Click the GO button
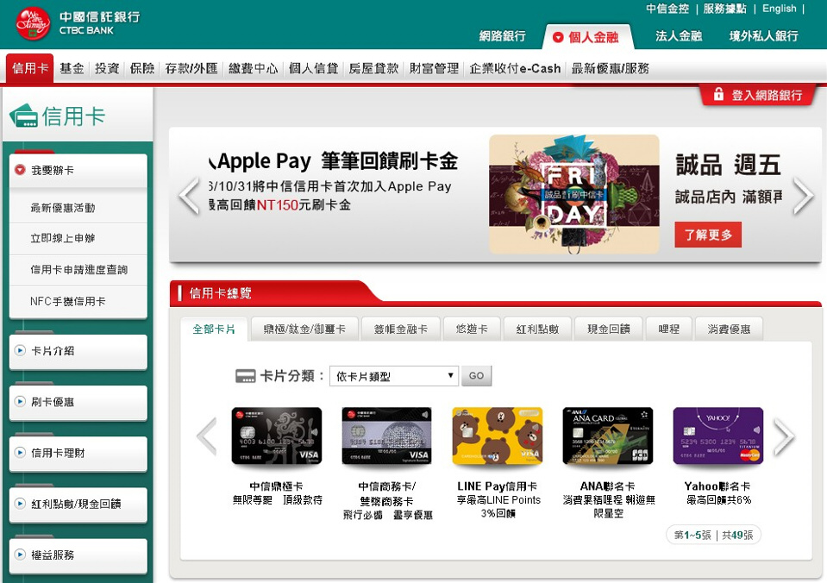Viewport: 827px width, 583px height. [x=476, y=376]
